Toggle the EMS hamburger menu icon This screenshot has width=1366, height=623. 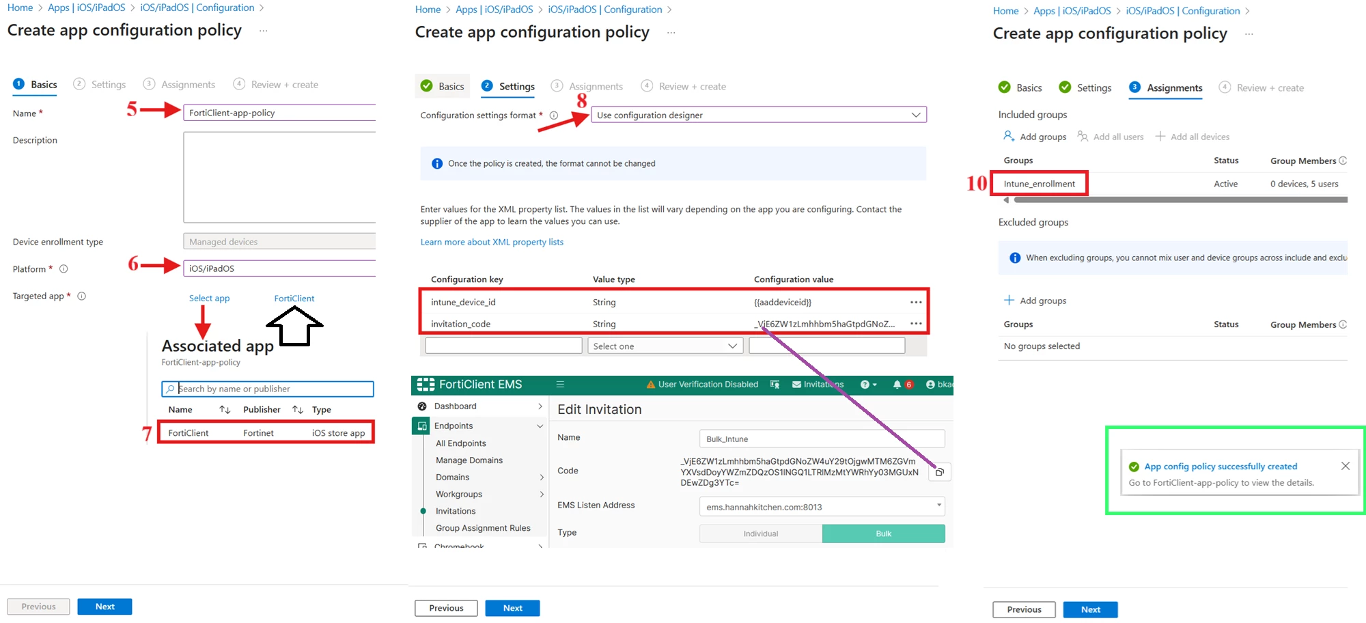pos(560,385)
